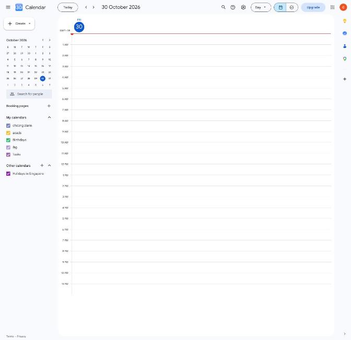
Task: Click the 30 October 2026 heading
Action: 121,7
